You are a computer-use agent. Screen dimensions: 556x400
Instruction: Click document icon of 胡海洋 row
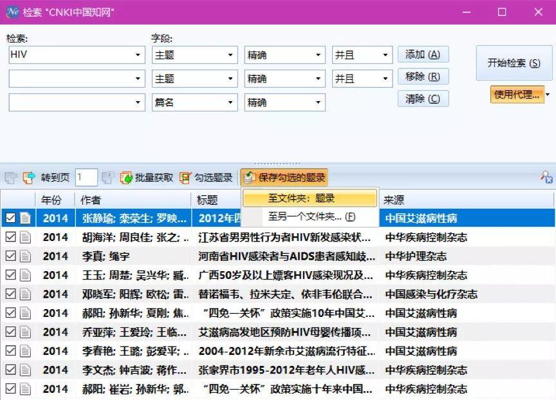point(25,237)
